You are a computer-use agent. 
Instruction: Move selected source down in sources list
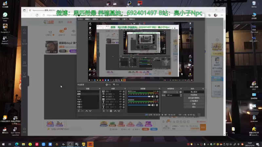119,111
